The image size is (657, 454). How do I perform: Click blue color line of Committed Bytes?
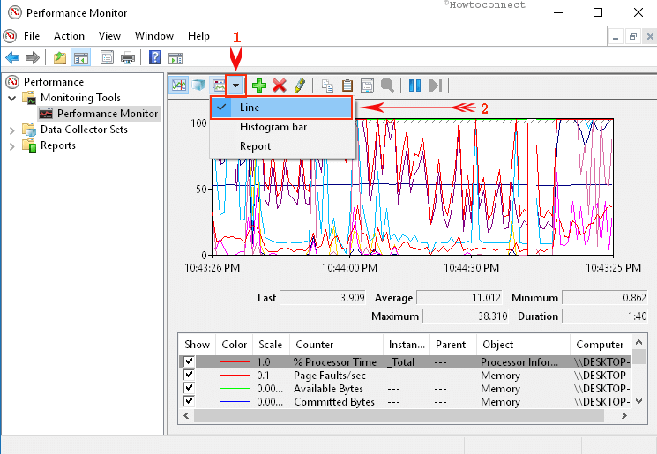coord(235,402)
